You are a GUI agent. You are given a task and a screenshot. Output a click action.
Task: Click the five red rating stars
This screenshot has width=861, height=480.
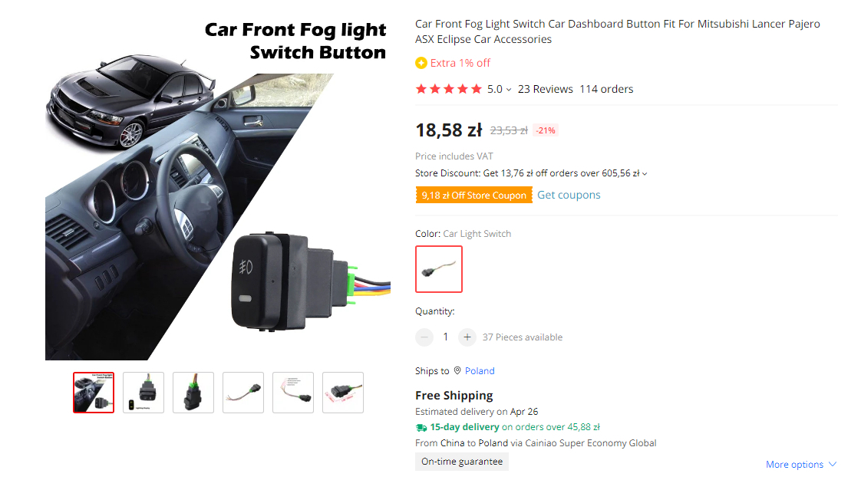coord(448,89)
